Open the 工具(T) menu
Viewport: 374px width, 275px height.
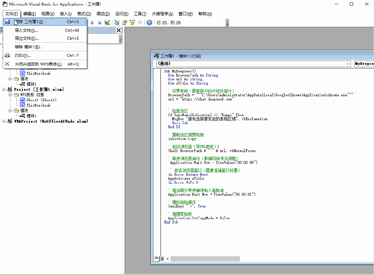[140, 14]
